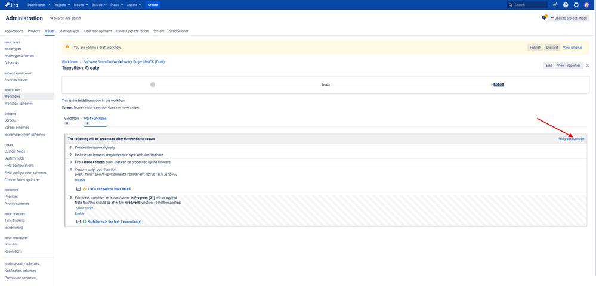
Task: Open the ScriptRunner tab
Action: click(x=178, y=31)
